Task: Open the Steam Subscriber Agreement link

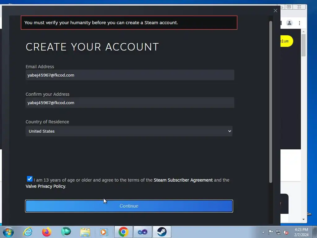Action: [183, 180]
